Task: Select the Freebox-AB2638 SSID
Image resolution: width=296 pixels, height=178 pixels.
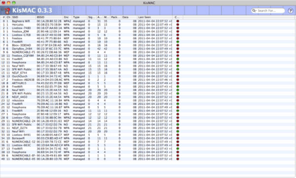Action: [x=23, y=80]
